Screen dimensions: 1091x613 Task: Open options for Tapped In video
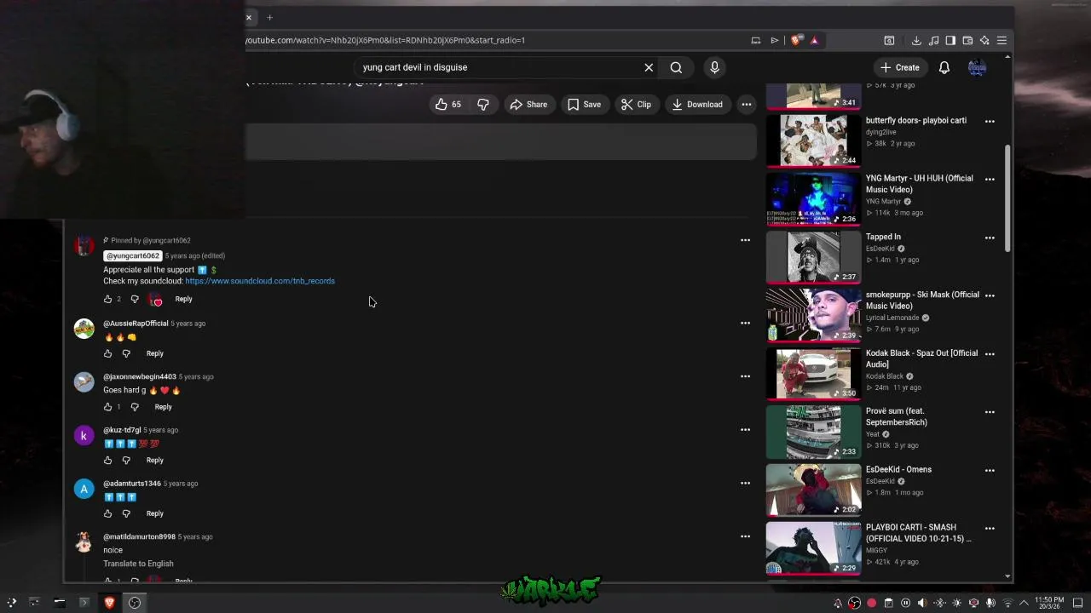(x=990, y=238)
